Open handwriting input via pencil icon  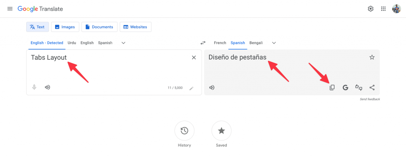pos(192,88)
